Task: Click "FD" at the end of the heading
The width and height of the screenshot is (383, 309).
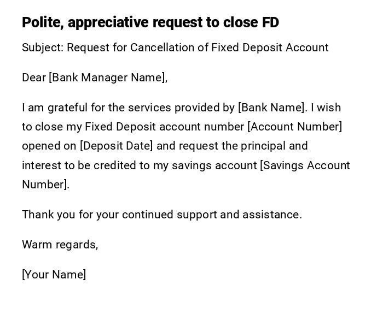Action: tap(270, 22)
